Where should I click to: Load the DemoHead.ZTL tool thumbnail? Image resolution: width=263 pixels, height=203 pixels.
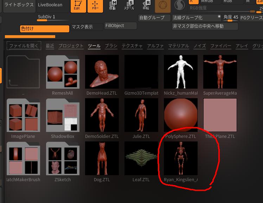(102, 72)
